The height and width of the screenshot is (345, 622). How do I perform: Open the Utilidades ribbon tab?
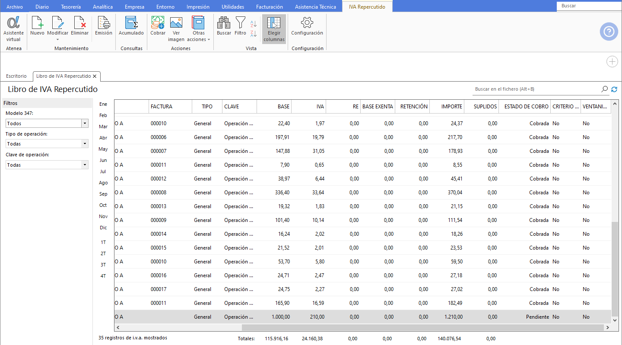point(233,7)
